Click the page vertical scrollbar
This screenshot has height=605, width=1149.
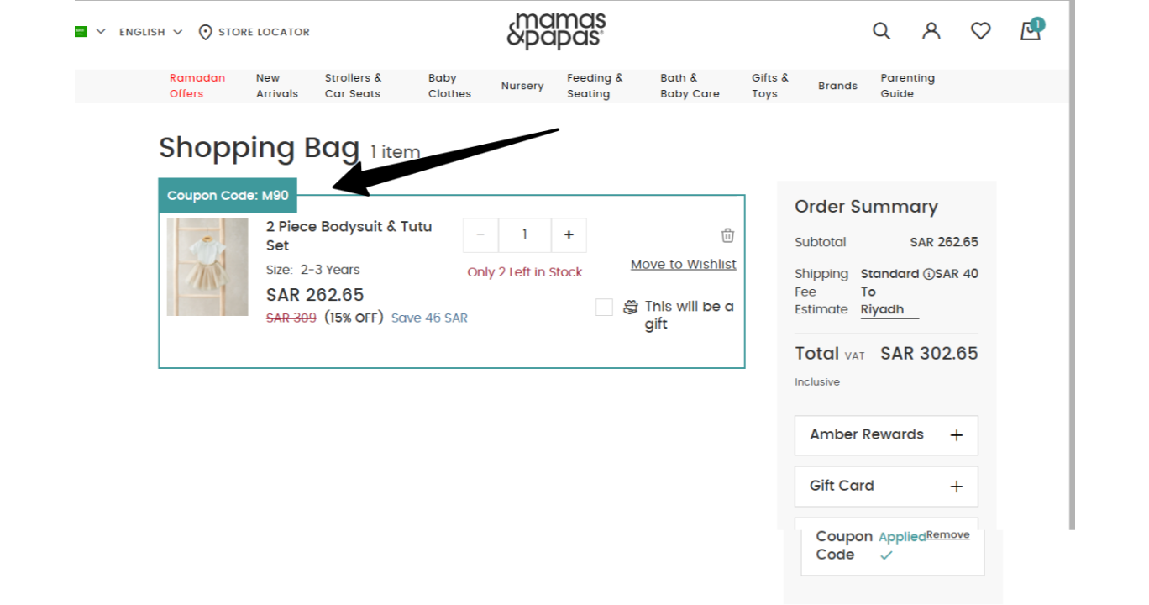coord(1072,265)
